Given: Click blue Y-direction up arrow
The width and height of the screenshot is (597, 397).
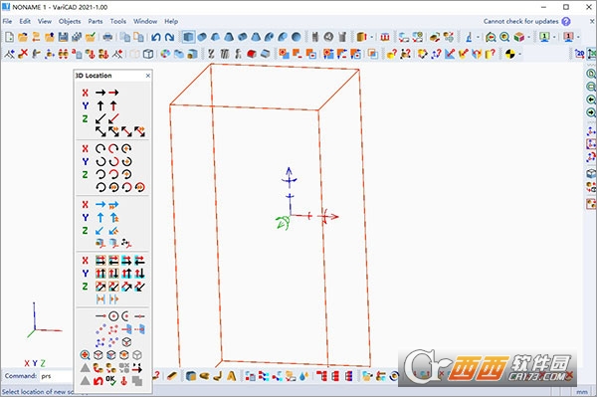Looking at the screenshot, I should (x=100, y=218).
